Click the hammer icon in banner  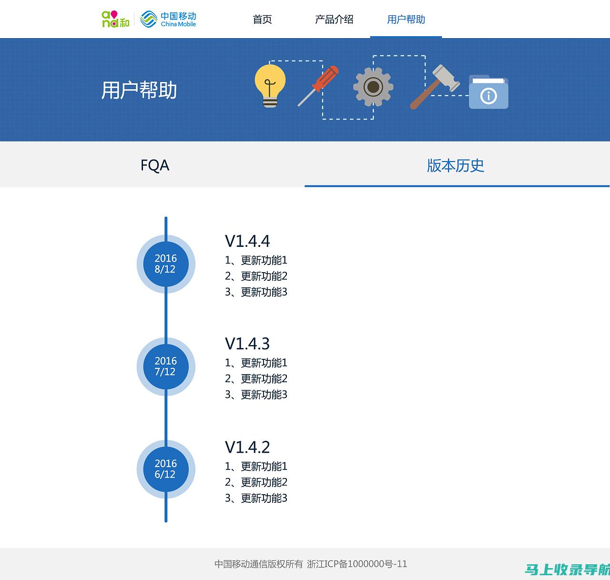pos(435,87)
